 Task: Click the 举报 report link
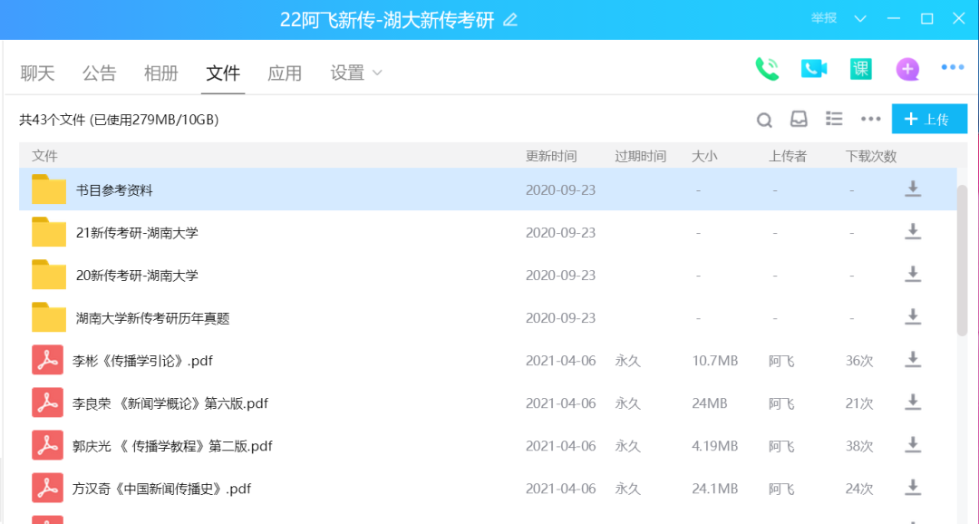[x=824, y=19]
